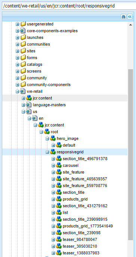Select the section_title_431279162 node
This screenshot has width=136, height=257.
pos(85,206)
